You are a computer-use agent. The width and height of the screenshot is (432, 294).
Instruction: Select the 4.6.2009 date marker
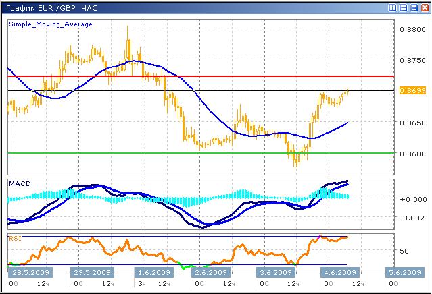coord(338,272)
